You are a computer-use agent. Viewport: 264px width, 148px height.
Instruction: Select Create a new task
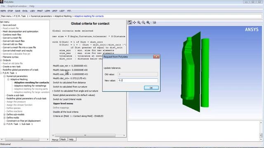coord(12,67)
